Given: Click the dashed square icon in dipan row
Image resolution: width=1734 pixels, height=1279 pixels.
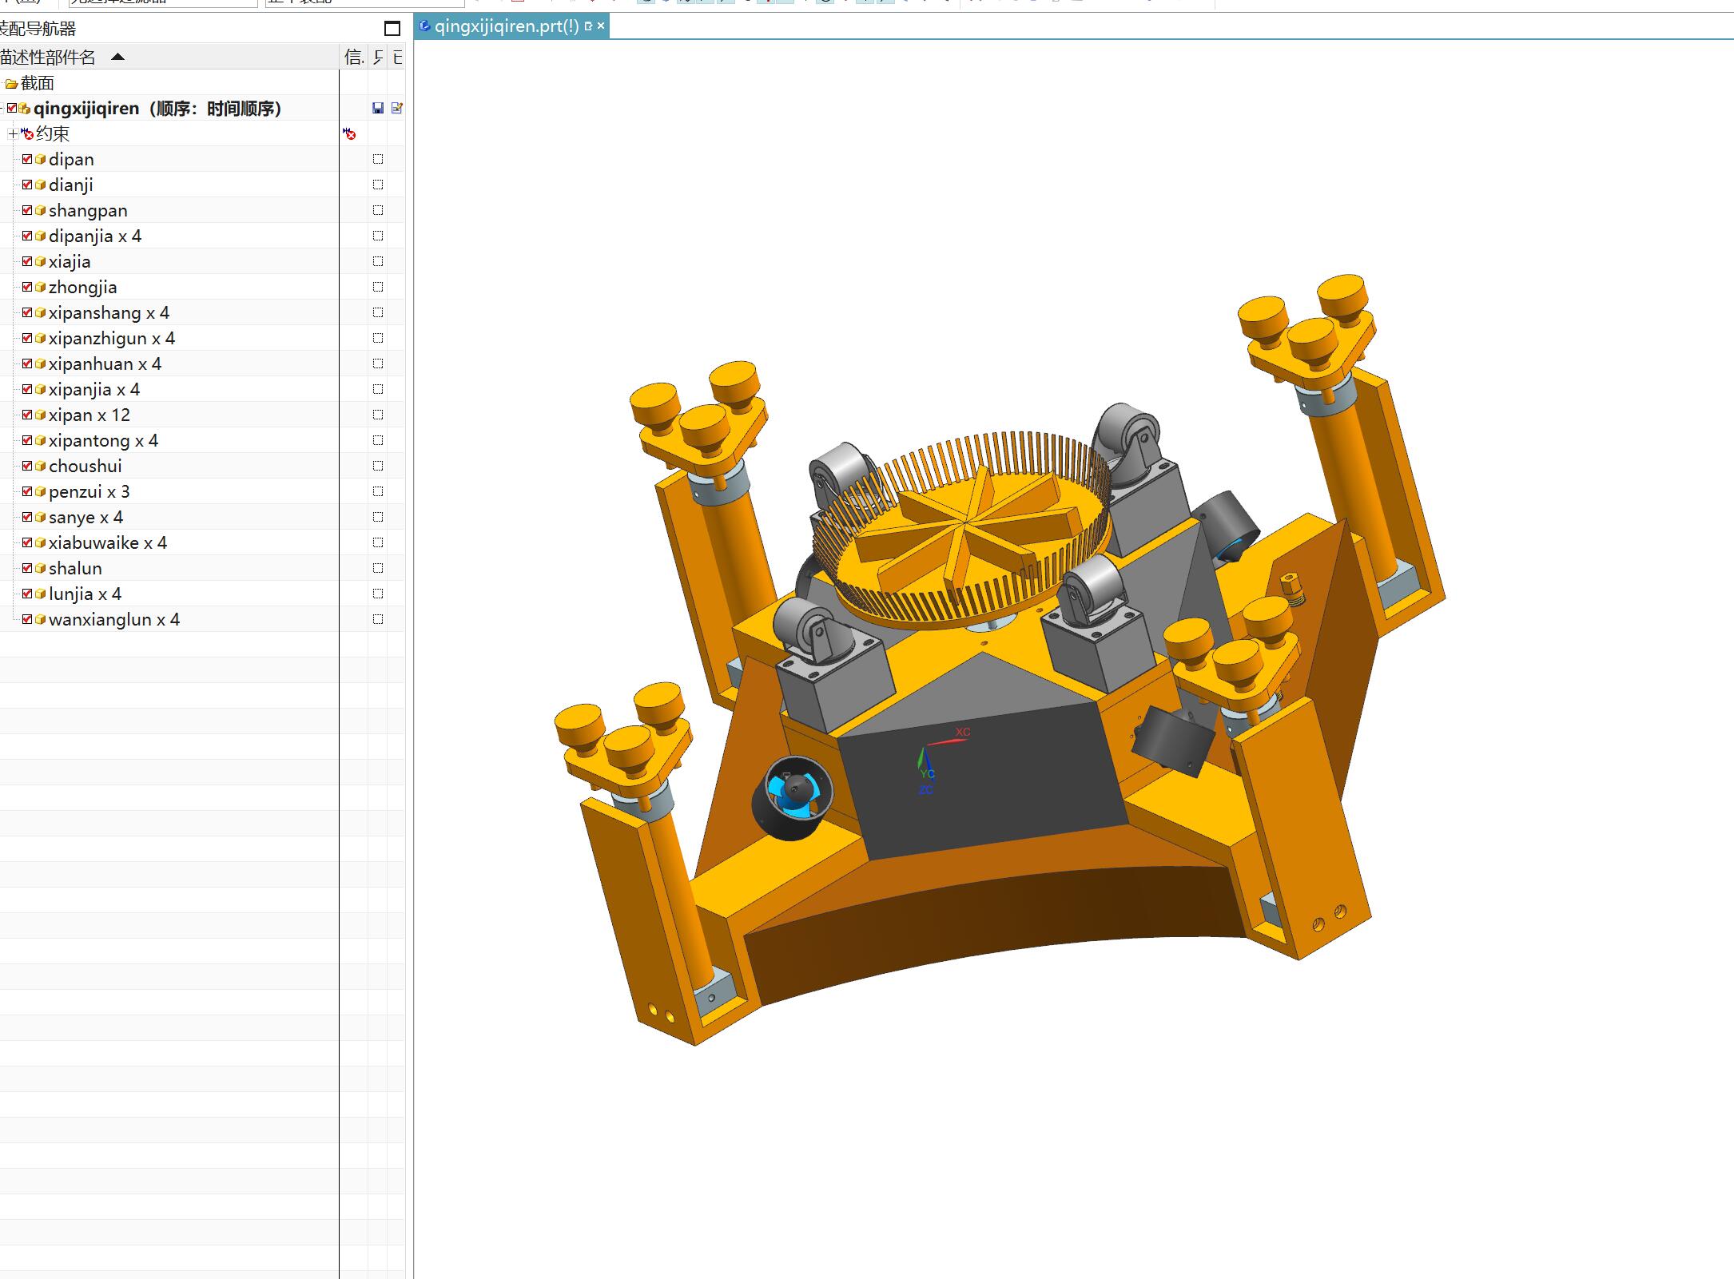Looking at the screenshot, I should pyautogui.click(x=378, y=159).
